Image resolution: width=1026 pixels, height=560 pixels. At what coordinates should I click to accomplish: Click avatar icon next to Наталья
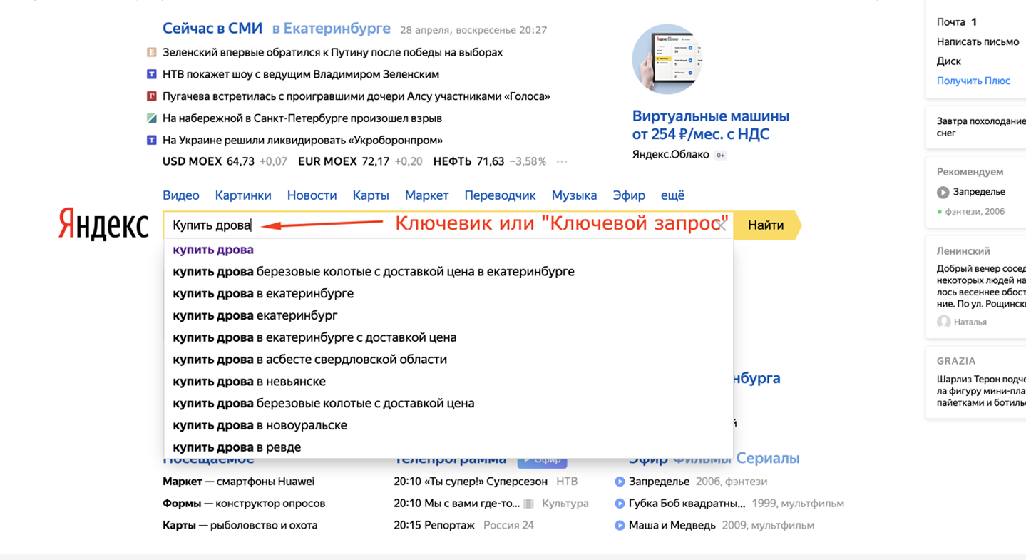(x=943, y=322)
